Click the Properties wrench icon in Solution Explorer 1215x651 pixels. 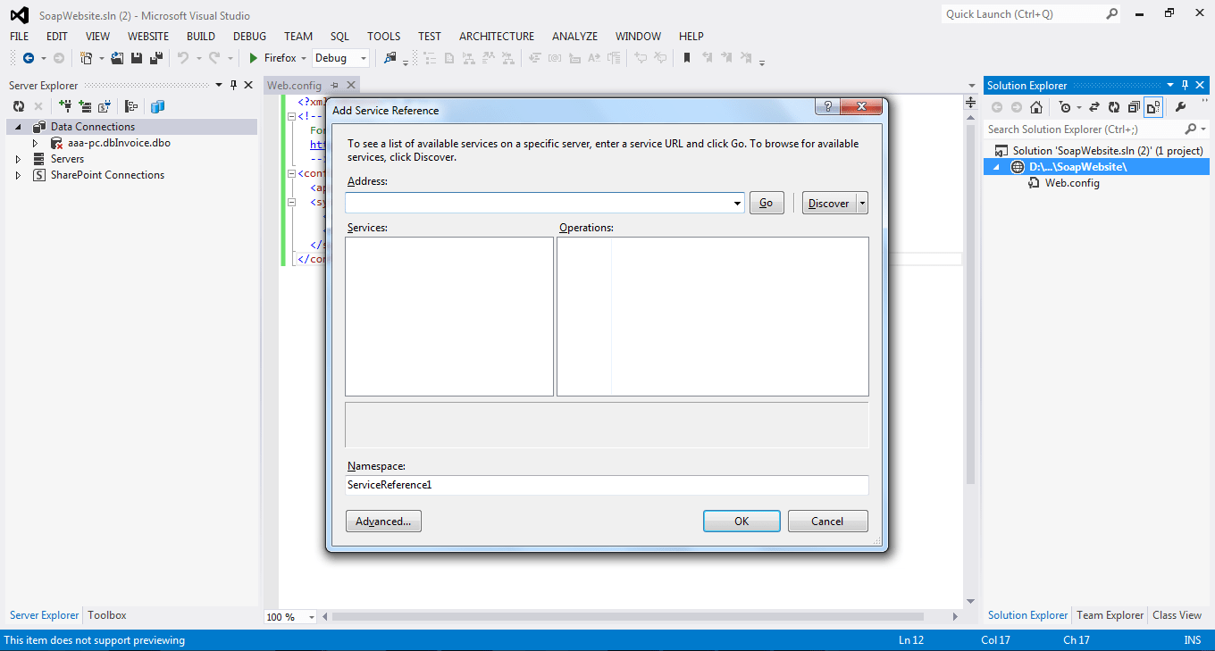point(1180,107)
